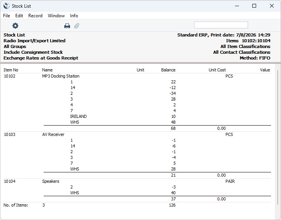Click the PAIR unit for Speakers
Screen dimensions: 281x220
230,181
